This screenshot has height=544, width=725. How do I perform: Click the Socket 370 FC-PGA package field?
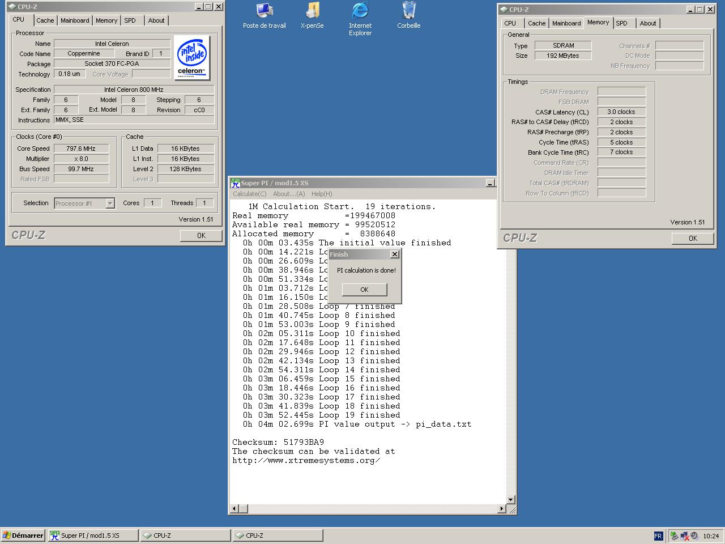tap(112, 64)
